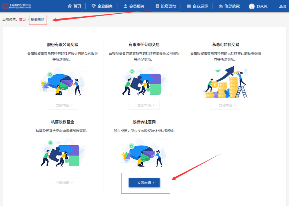Click the 股权转让意向 heading
This screenshot has width=289, height=206.
pos(144,122)
